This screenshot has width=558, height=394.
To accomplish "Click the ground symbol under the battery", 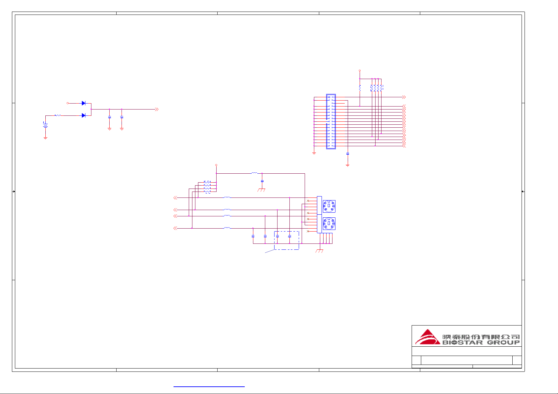I will tap(45, 138).
